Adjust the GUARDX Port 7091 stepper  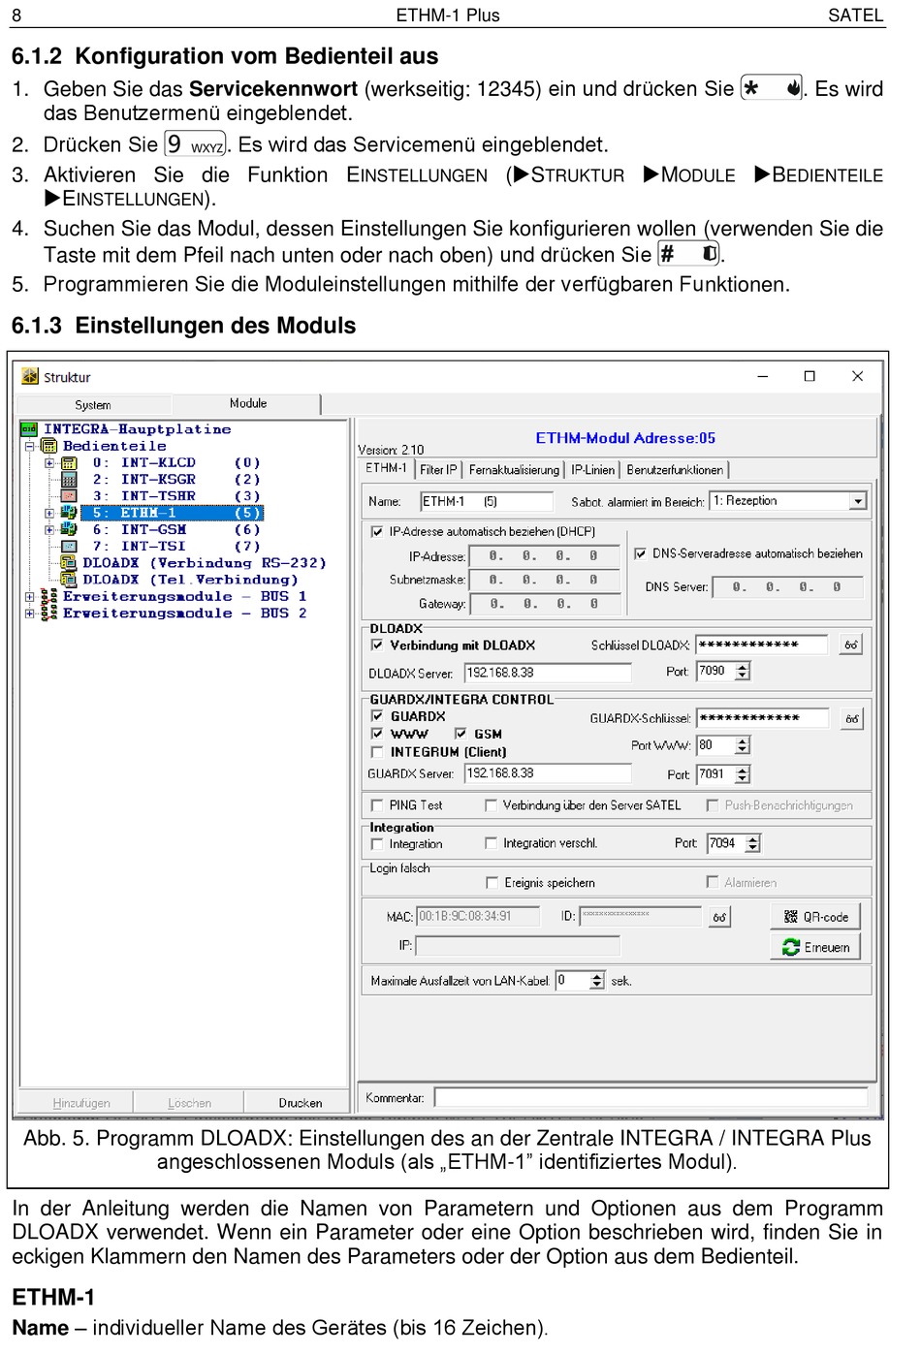coord(743,774)
